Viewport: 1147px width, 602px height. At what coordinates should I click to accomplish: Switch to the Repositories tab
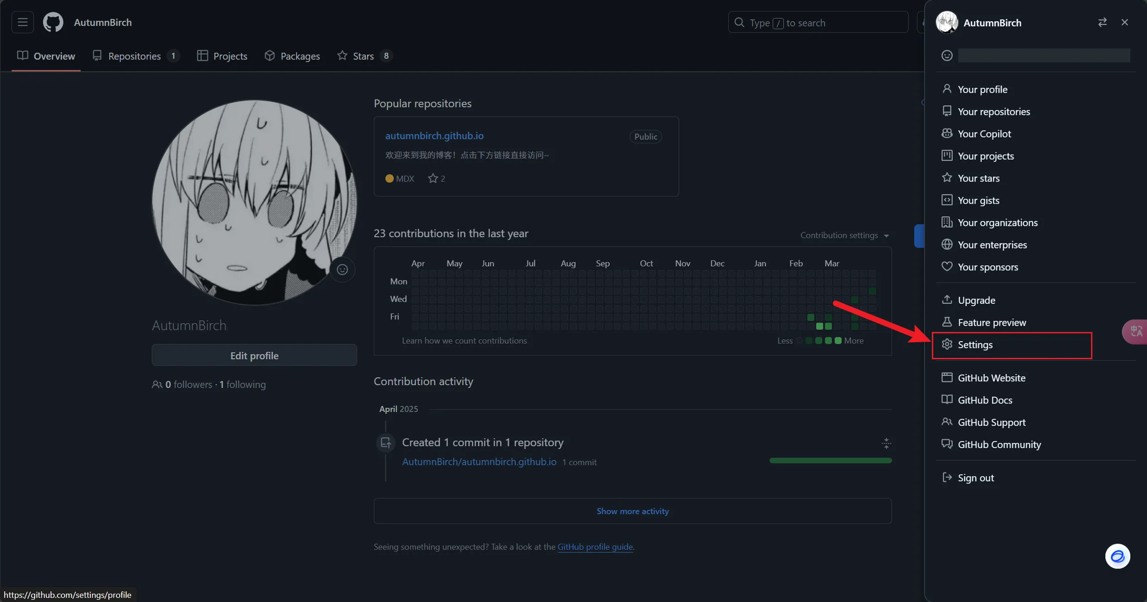[136, 56]
